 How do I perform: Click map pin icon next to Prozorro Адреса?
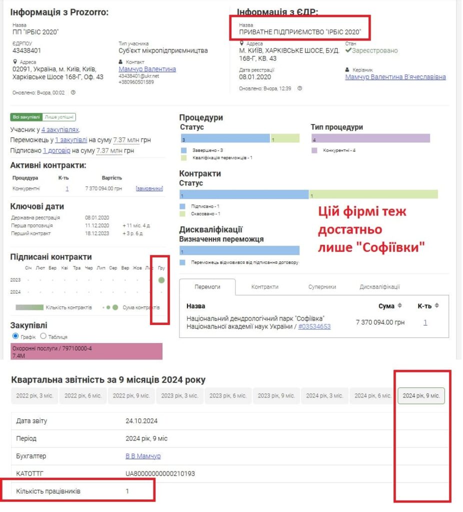[x=14, y=62]
